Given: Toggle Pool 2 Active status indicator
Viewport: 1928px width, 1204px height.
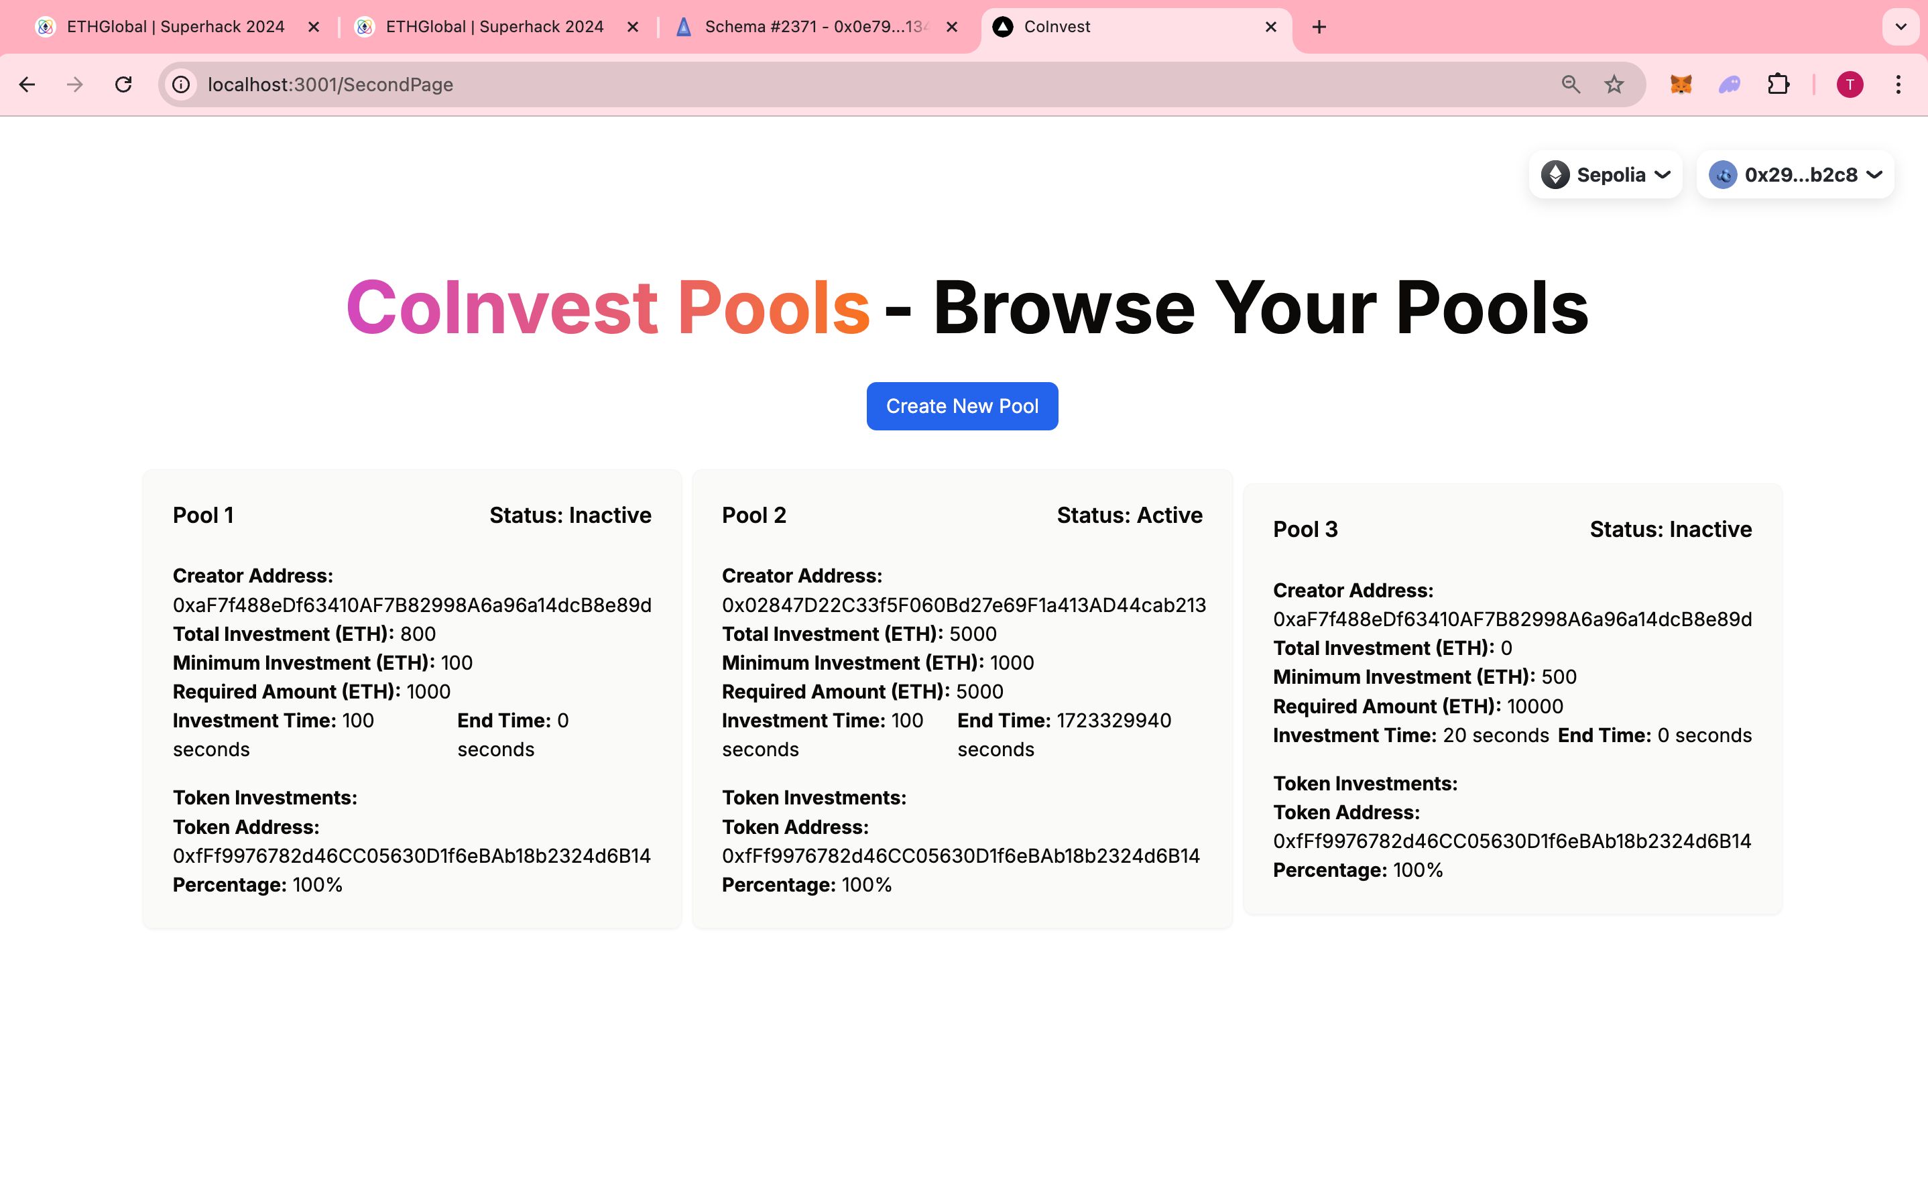Looking at the screenshot, I should click(x=1128, y=515).
